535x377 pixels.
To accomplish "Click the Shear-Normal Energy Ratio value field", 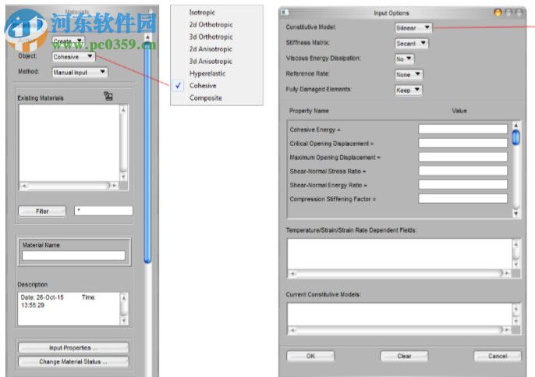I will click(462, 185).
